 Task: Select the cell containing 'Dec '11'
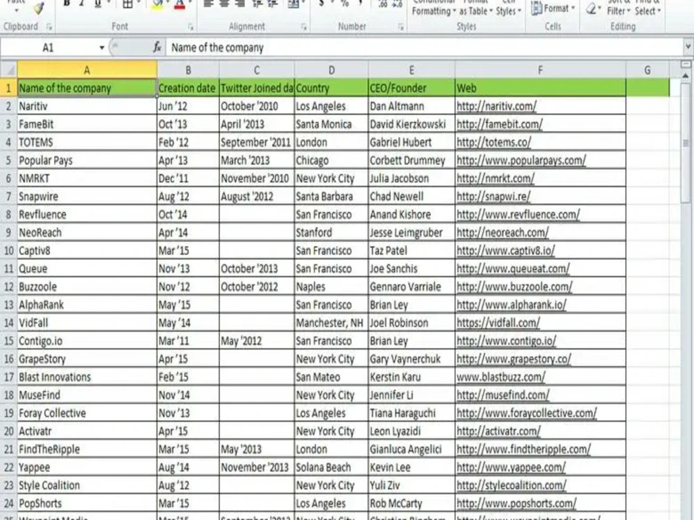click(188, 178)
